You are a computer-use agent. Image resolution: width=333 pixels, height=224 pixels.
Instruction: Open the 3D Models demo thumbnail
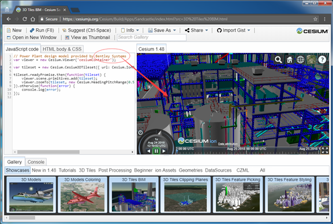coord(31,195)
